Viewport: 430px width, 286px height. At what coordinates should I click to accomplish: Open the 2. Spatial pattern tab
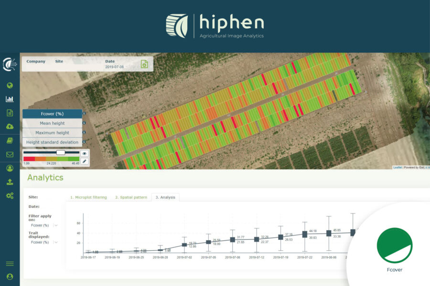pos(131,197)
